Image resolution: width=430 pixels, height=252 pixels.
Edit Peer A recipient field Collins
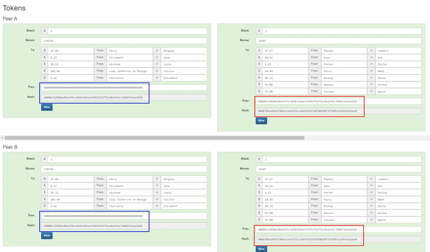(184, 71)
